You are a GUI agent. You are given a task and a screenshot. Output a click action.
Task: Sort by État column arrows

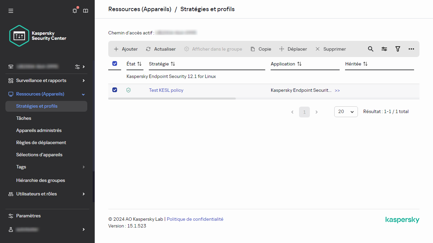[x=139, y=64]
